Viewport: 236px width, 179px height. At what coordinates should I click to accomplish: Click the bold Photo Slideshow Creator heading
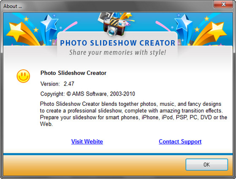tap(73, 73)
